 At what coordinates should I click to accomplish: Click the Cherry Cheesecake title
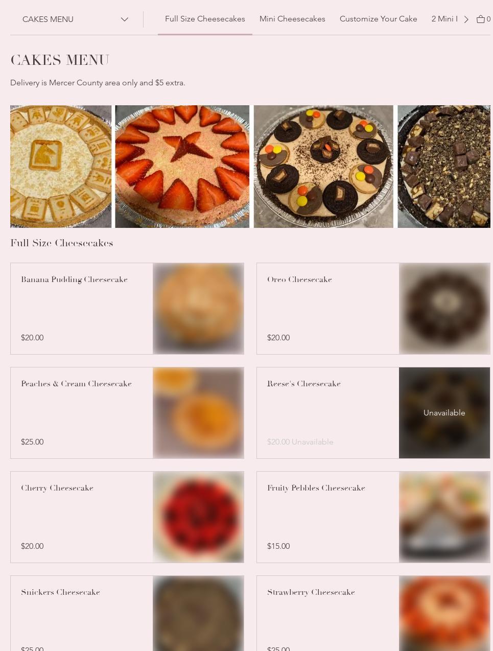[x=57, y=488]
